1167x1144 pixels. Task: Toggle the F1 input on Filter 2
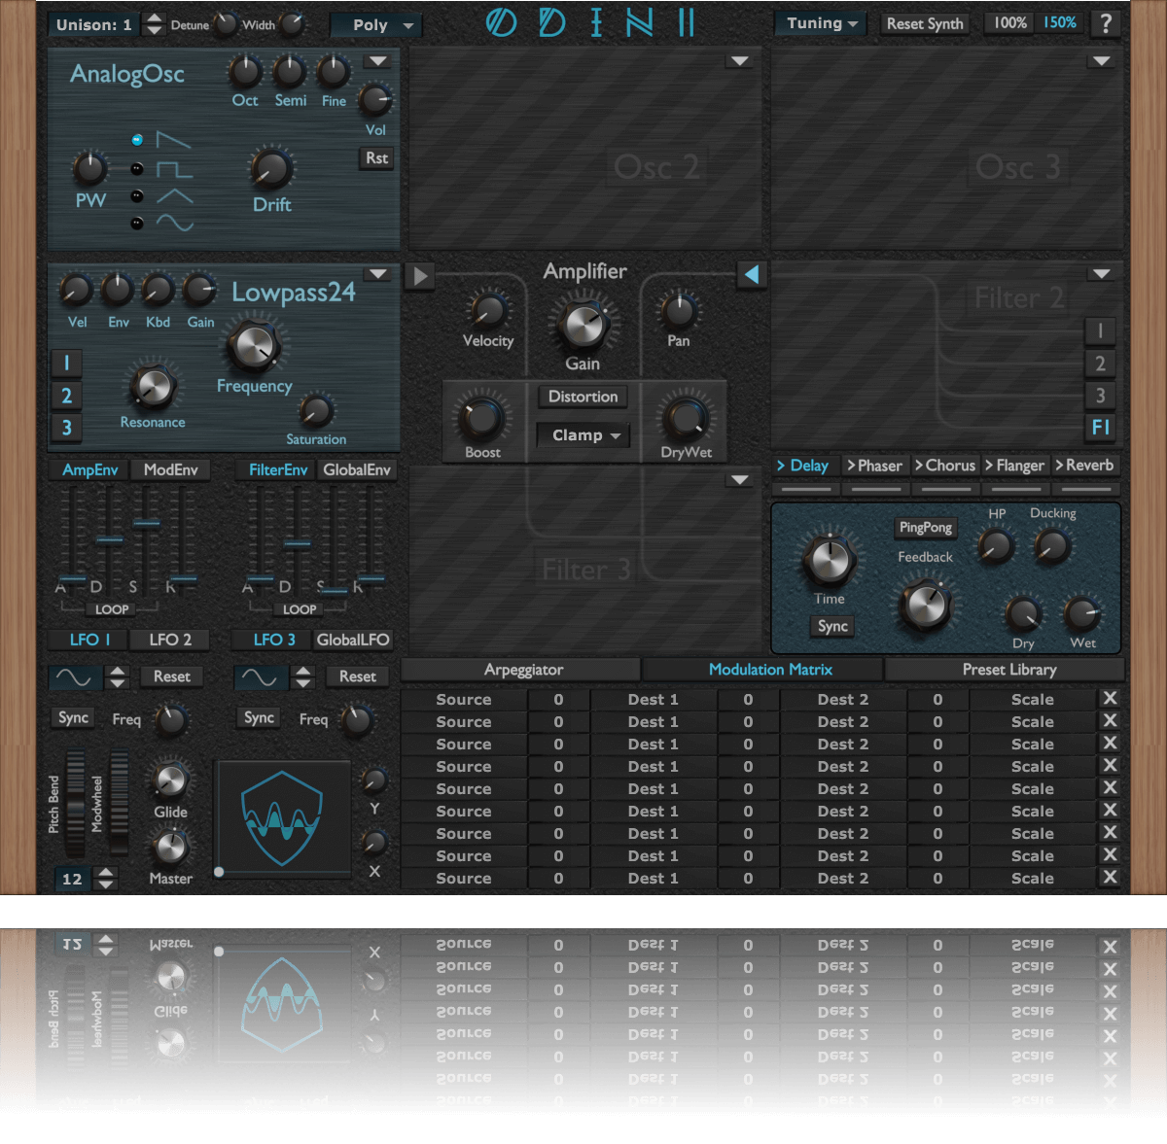(x=1100, y=428)
